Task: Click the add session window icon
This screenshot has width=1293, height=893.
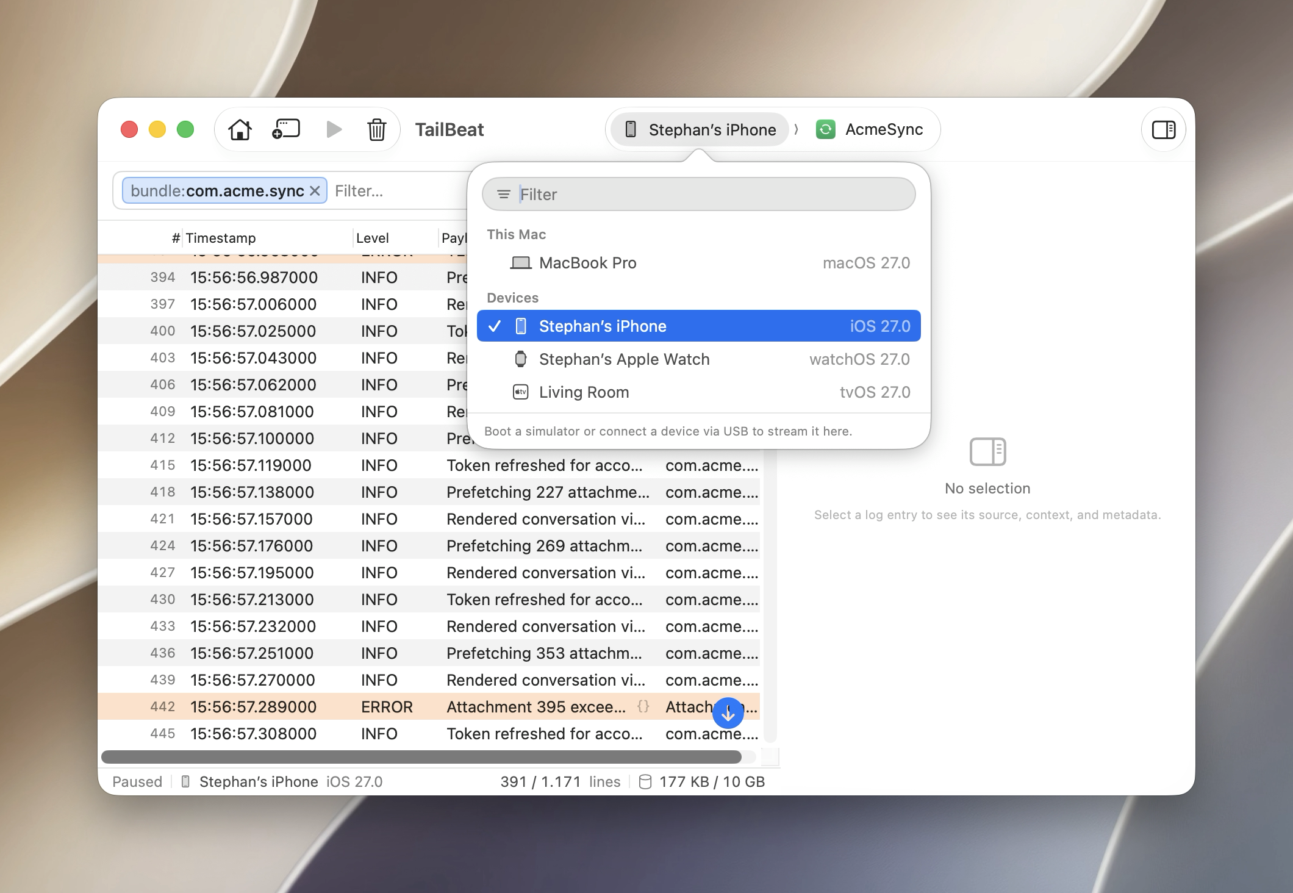Action: pos(286,129)
